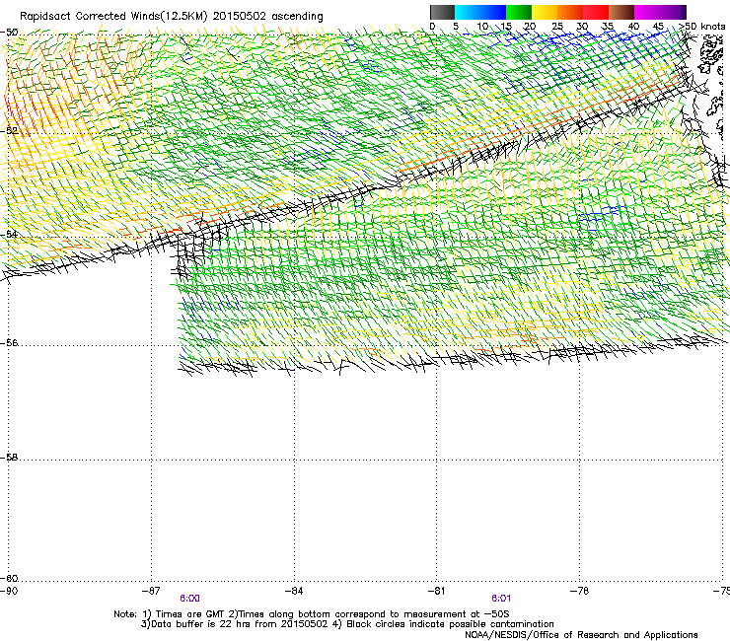Click the '40' label under the color legend
The image size is (730, 641).
(x=633, y=26)
